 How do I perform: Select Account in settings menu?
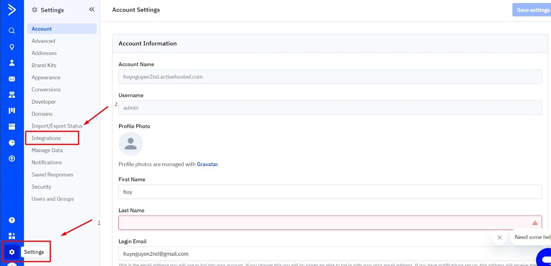click(x=62, y=29)
